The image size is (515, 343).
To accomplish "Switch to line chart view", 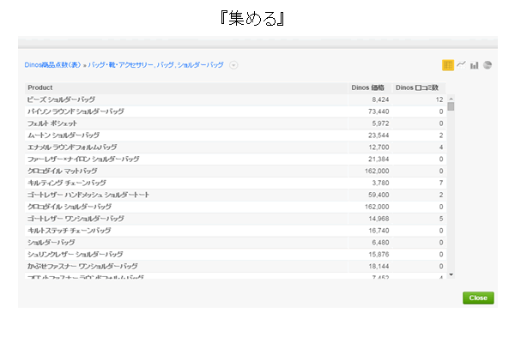I will click(461, 64).
